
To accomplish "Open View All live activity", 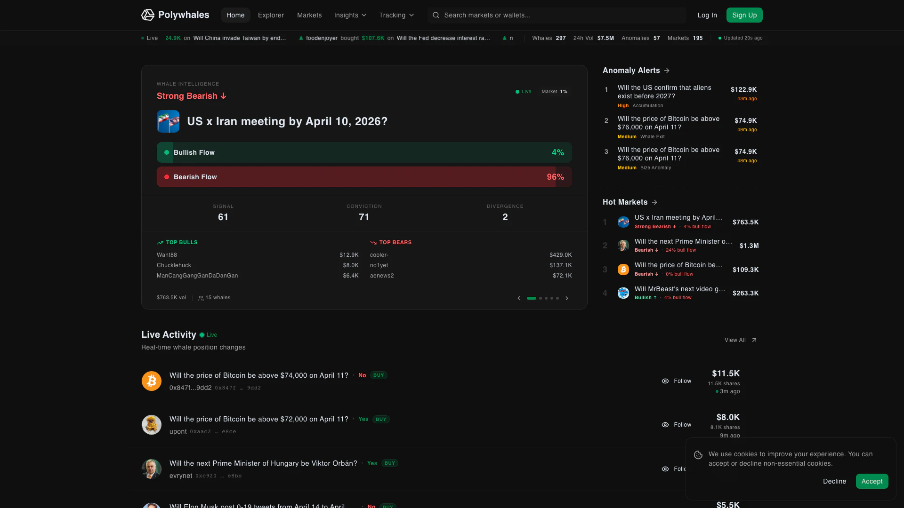I will pyautogui.click(x=741, y=340).
